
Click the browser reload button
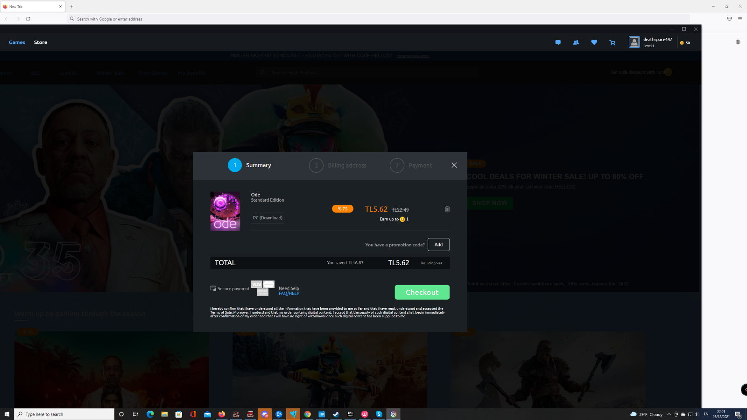point(28,19)
